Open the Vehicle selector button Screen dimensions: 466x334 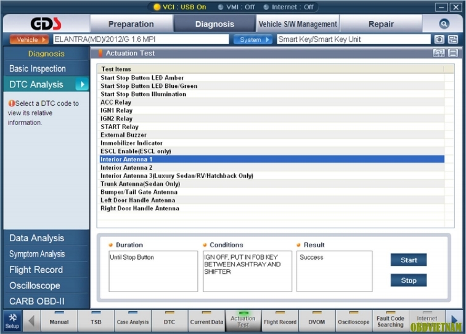pos(29,39)
